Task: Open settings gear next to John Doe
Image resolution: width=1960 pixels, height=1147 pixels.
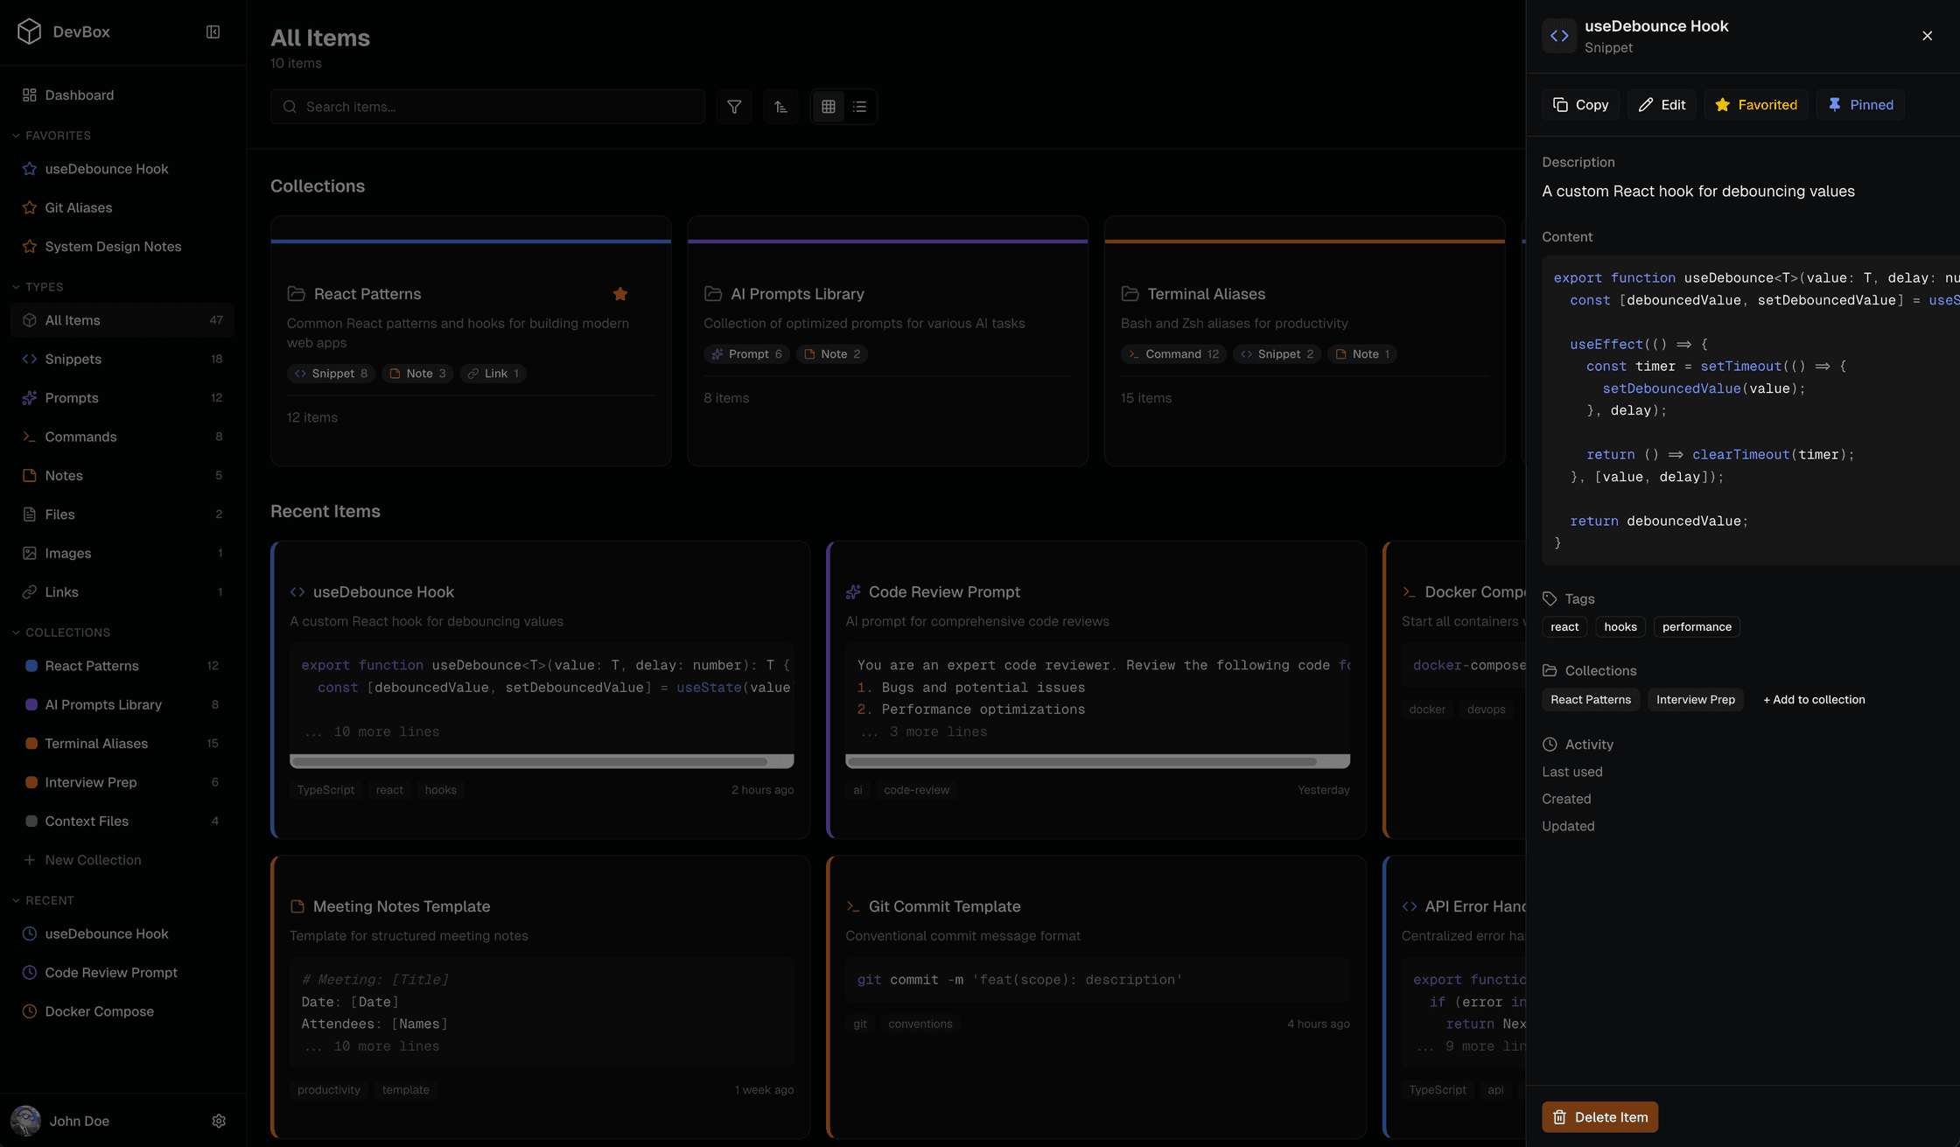Action: [219, 1121]
